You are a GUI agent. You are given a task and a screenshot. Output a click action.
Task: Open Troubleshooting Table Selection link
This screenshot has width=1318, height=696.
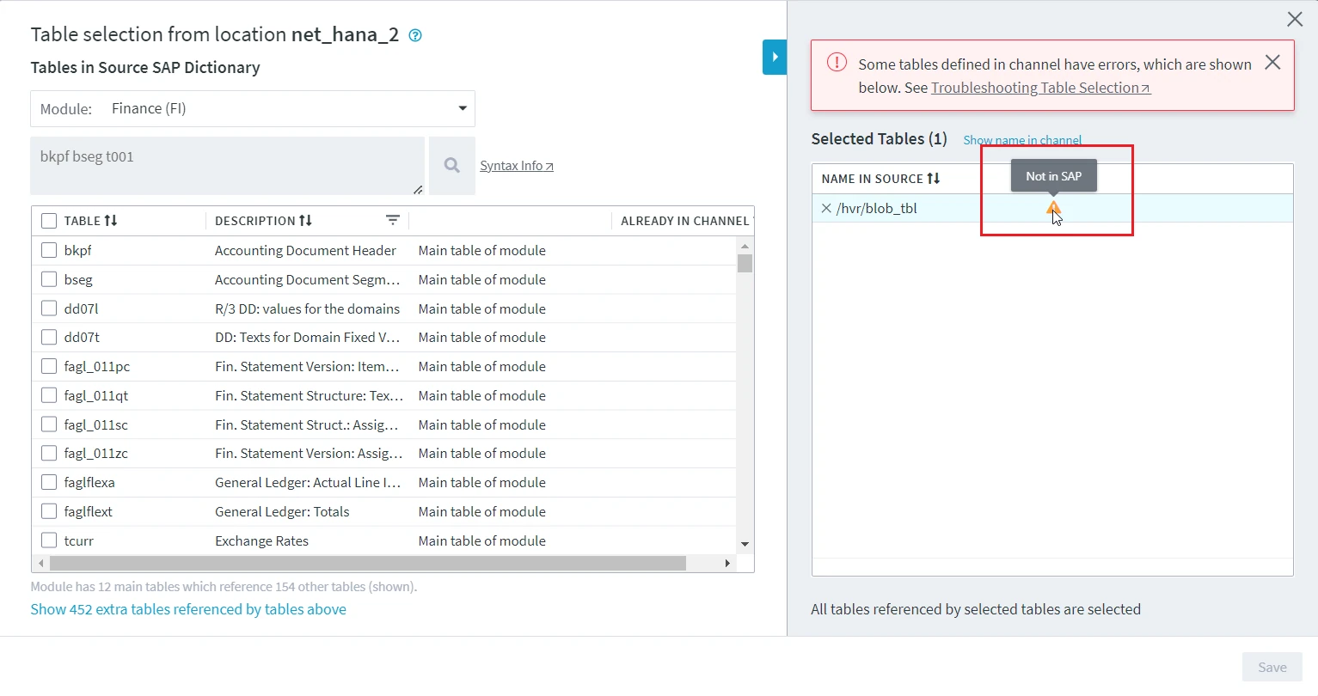tap(1039, 88)
